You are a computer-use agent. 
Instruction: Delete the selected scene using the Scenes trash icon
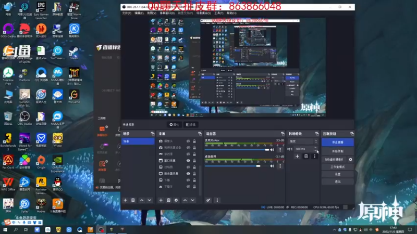click(x=133, y=200)
